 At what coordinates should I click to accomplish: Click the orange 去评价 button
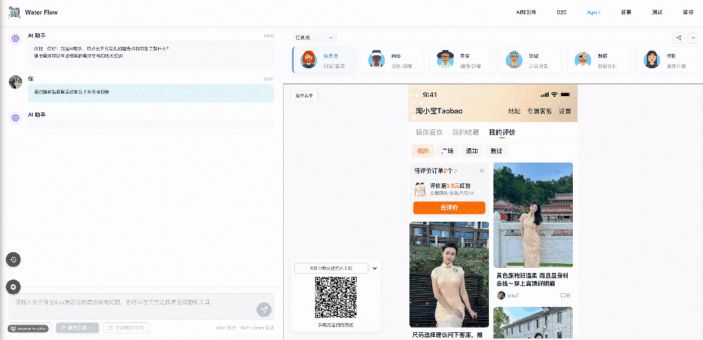tap(449, 208)
